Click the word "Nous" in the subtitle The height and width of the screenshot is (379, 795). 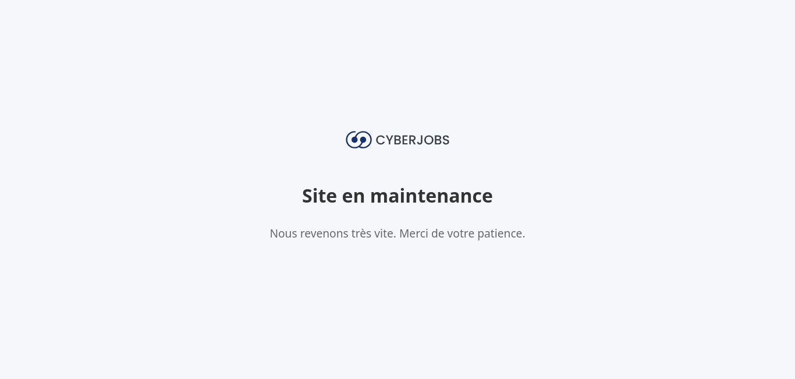point(283,233)
